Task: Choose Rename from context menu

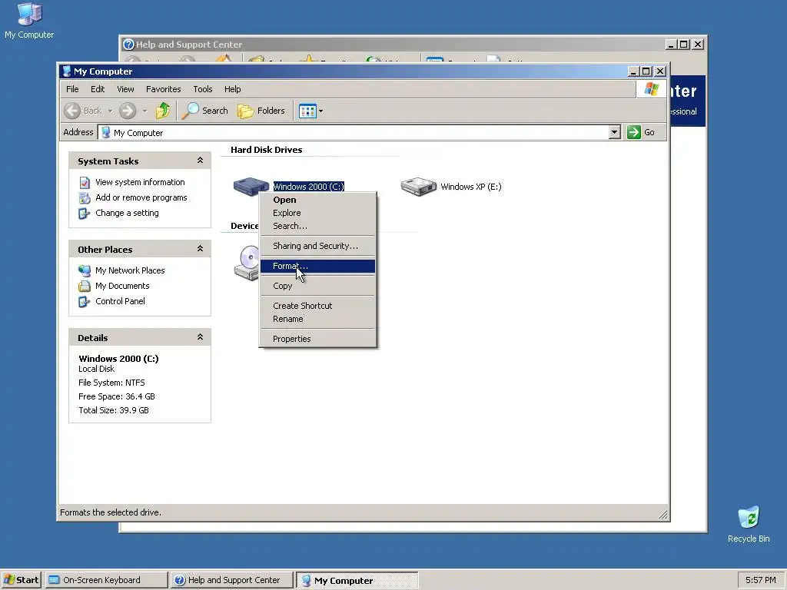Action: tap(317, 319)
